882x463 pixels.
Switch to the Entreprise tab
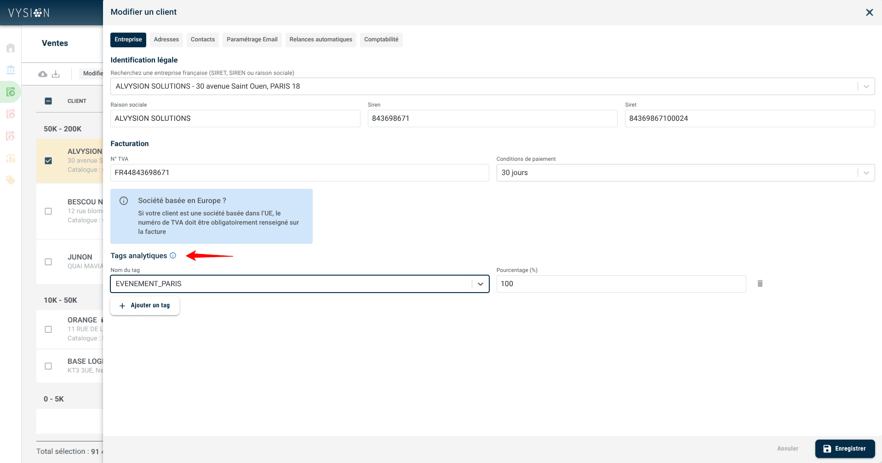click(128, 40)
